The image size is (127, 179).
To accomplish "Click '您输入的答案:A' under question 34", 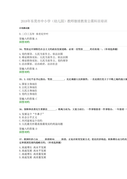I will point(28,69).
